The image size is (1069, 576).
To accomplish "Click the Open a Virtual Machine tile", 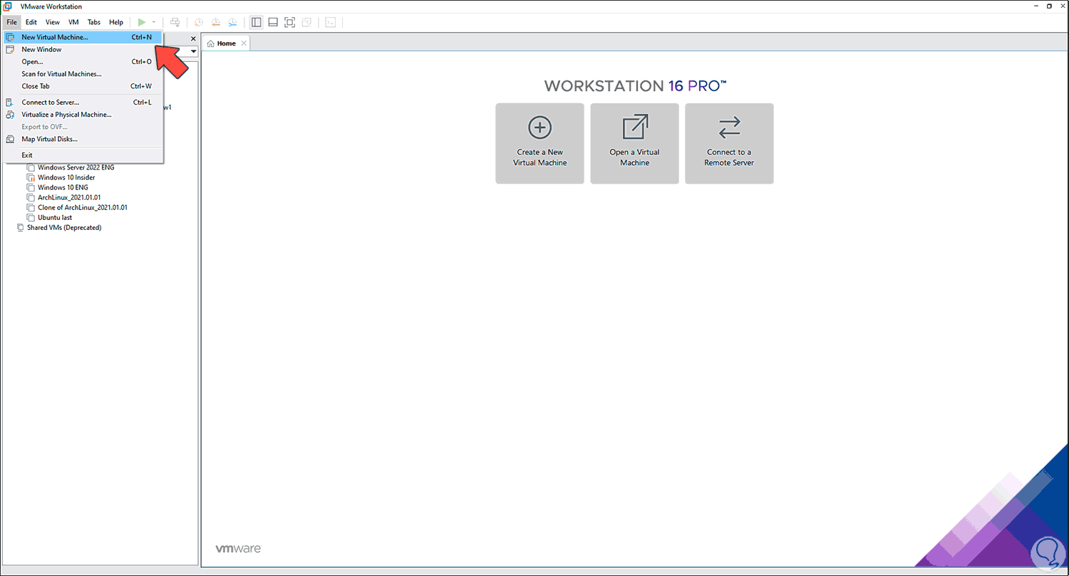I will [x=634, y=144].
